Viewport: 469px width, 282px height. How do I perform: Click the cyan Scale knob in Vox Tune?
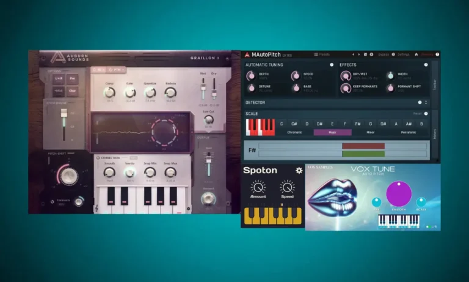pos(421,202)
